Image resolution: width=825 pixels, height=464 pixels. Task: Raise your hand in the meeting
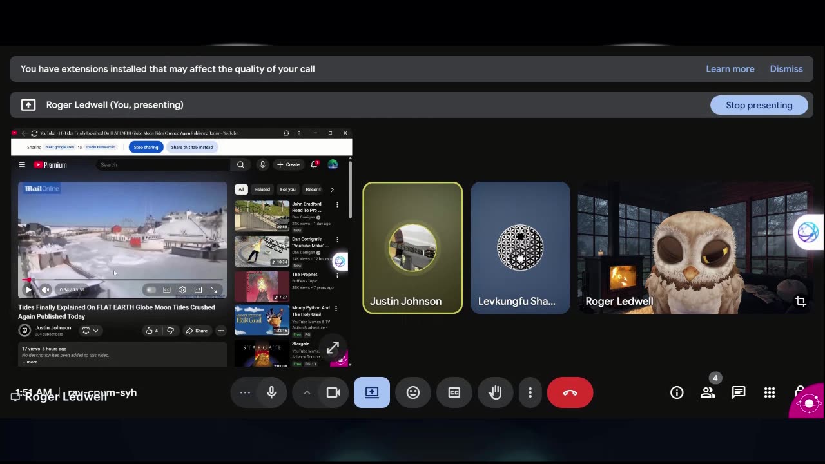point(496,392)
